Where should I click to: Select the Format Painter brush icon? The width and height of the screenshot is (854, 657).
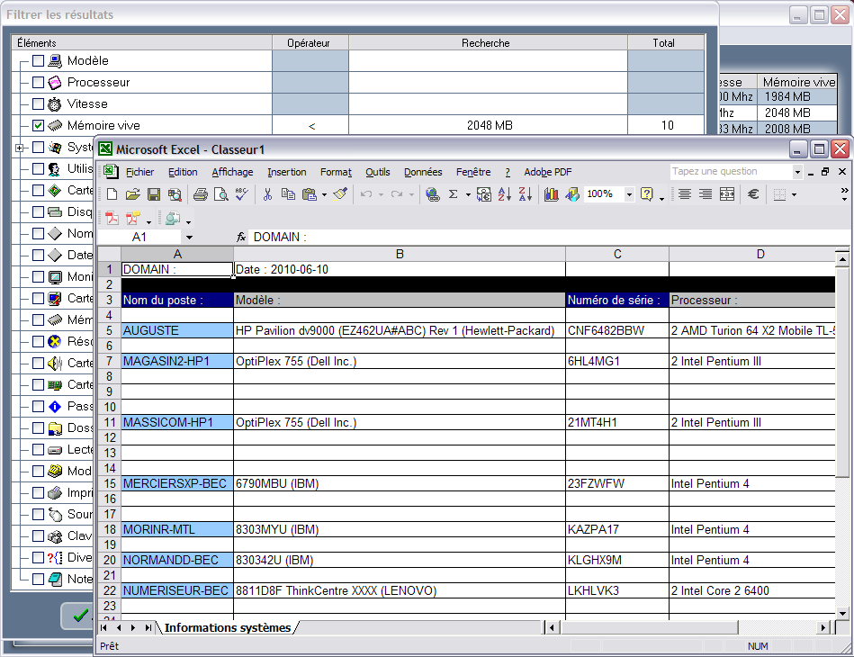tap(340, 193)
